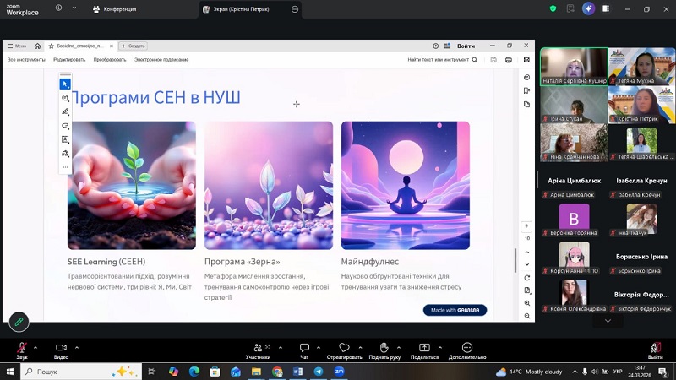Open the Дополнительно more options menu
This screenshot has width=676, height=380.
466,348
